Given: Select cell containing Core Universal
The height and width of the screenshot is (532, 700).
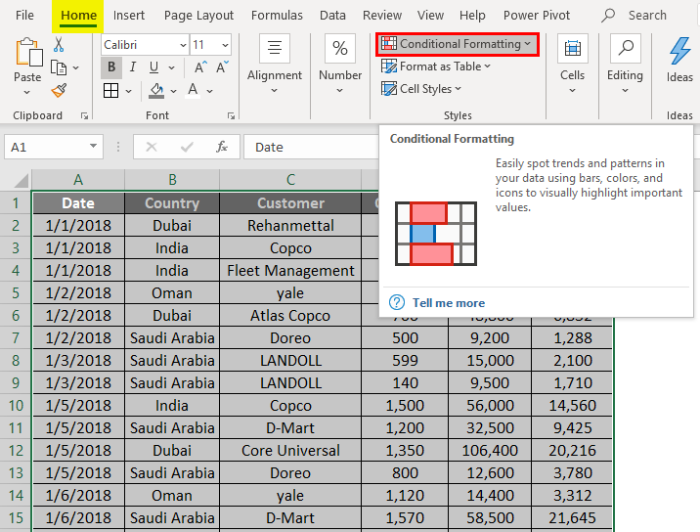Looking at the screenshot, I should [290, 450].
